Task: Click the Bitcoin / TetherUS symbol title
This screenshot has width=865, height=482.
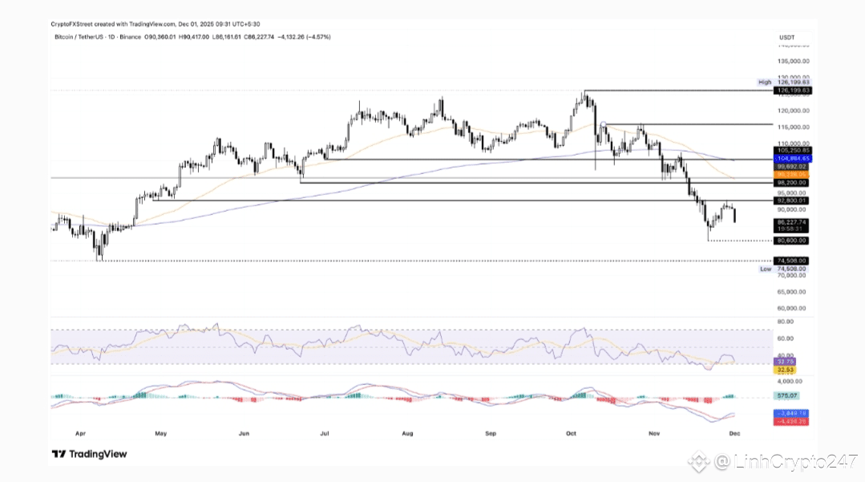Action: point(79,37)
